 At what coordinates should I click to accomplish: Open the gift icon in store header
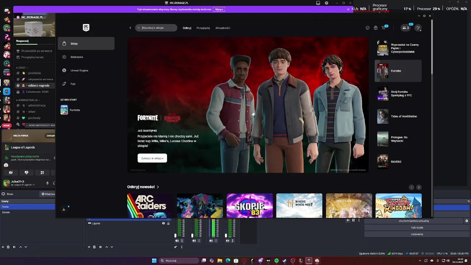(376, 28)
